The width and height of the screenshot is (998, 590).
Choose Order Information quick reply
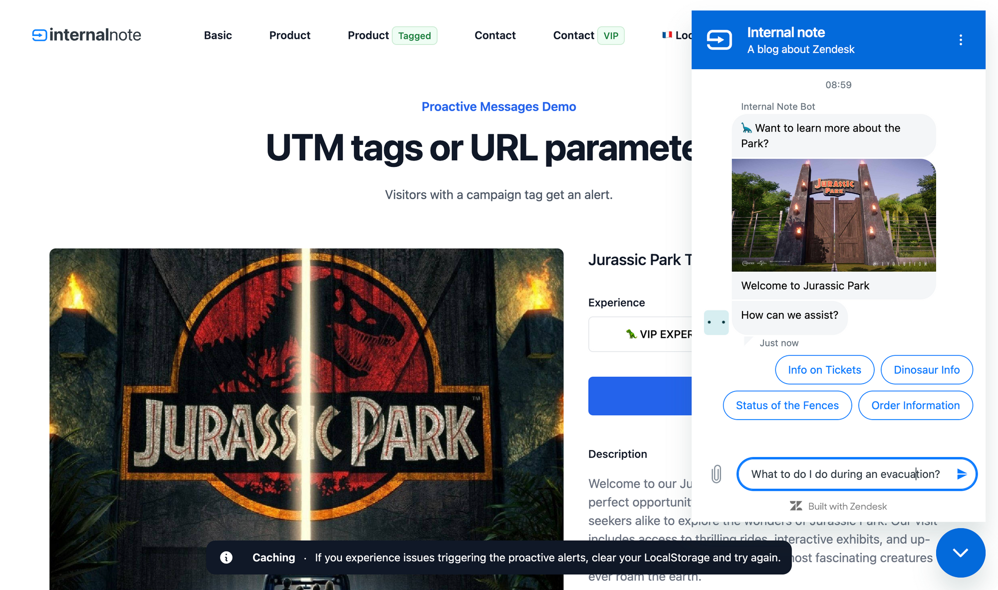click(x=915, y=405)
